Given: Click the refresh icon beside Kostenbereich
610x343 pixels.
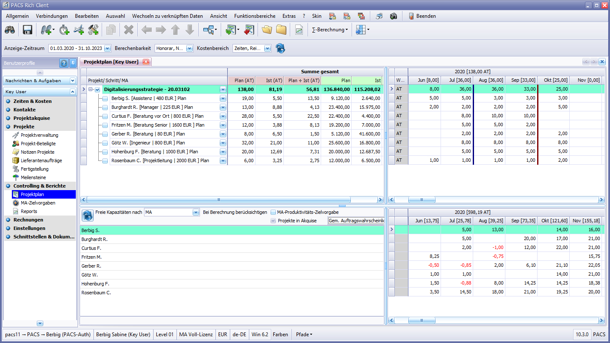Looking at the screenshot, I should click(x=280, y=48).
